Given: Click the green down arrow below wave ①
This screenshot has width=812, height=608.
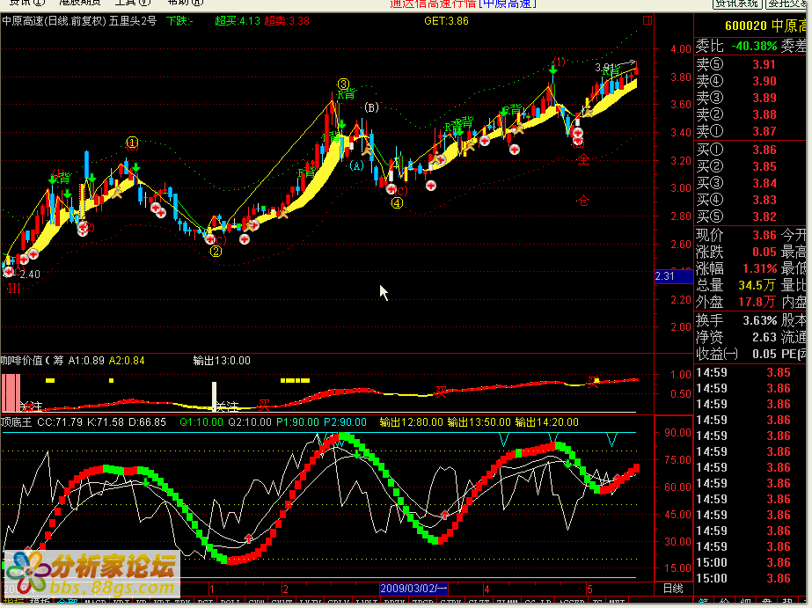Looking at the screenshot, I should [135, 167].
